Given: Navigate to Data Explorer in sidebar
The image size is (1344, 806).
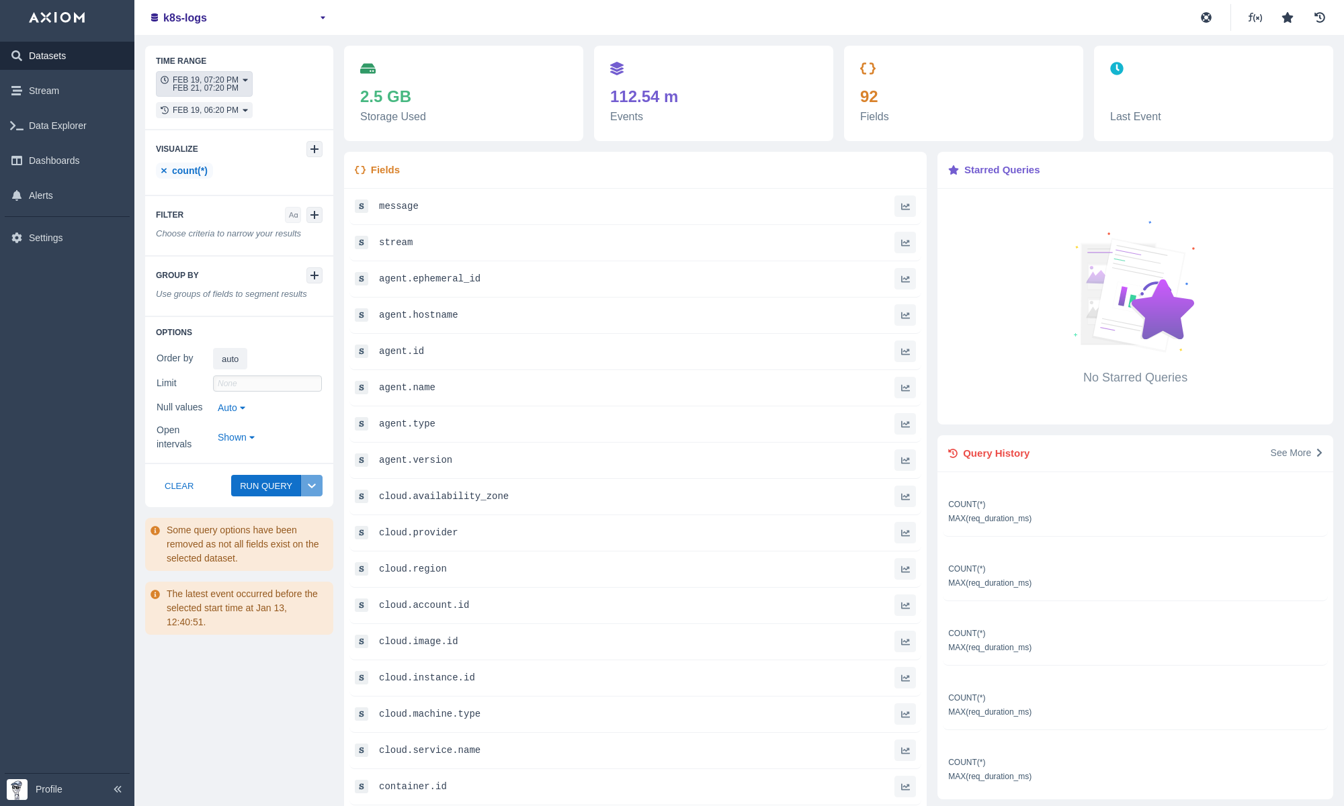Looking at the screenshot, I should click(x=58, y=126).
